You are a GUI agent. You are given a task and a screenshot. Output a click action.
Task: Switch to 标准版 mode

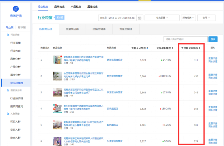pos(22,28)
